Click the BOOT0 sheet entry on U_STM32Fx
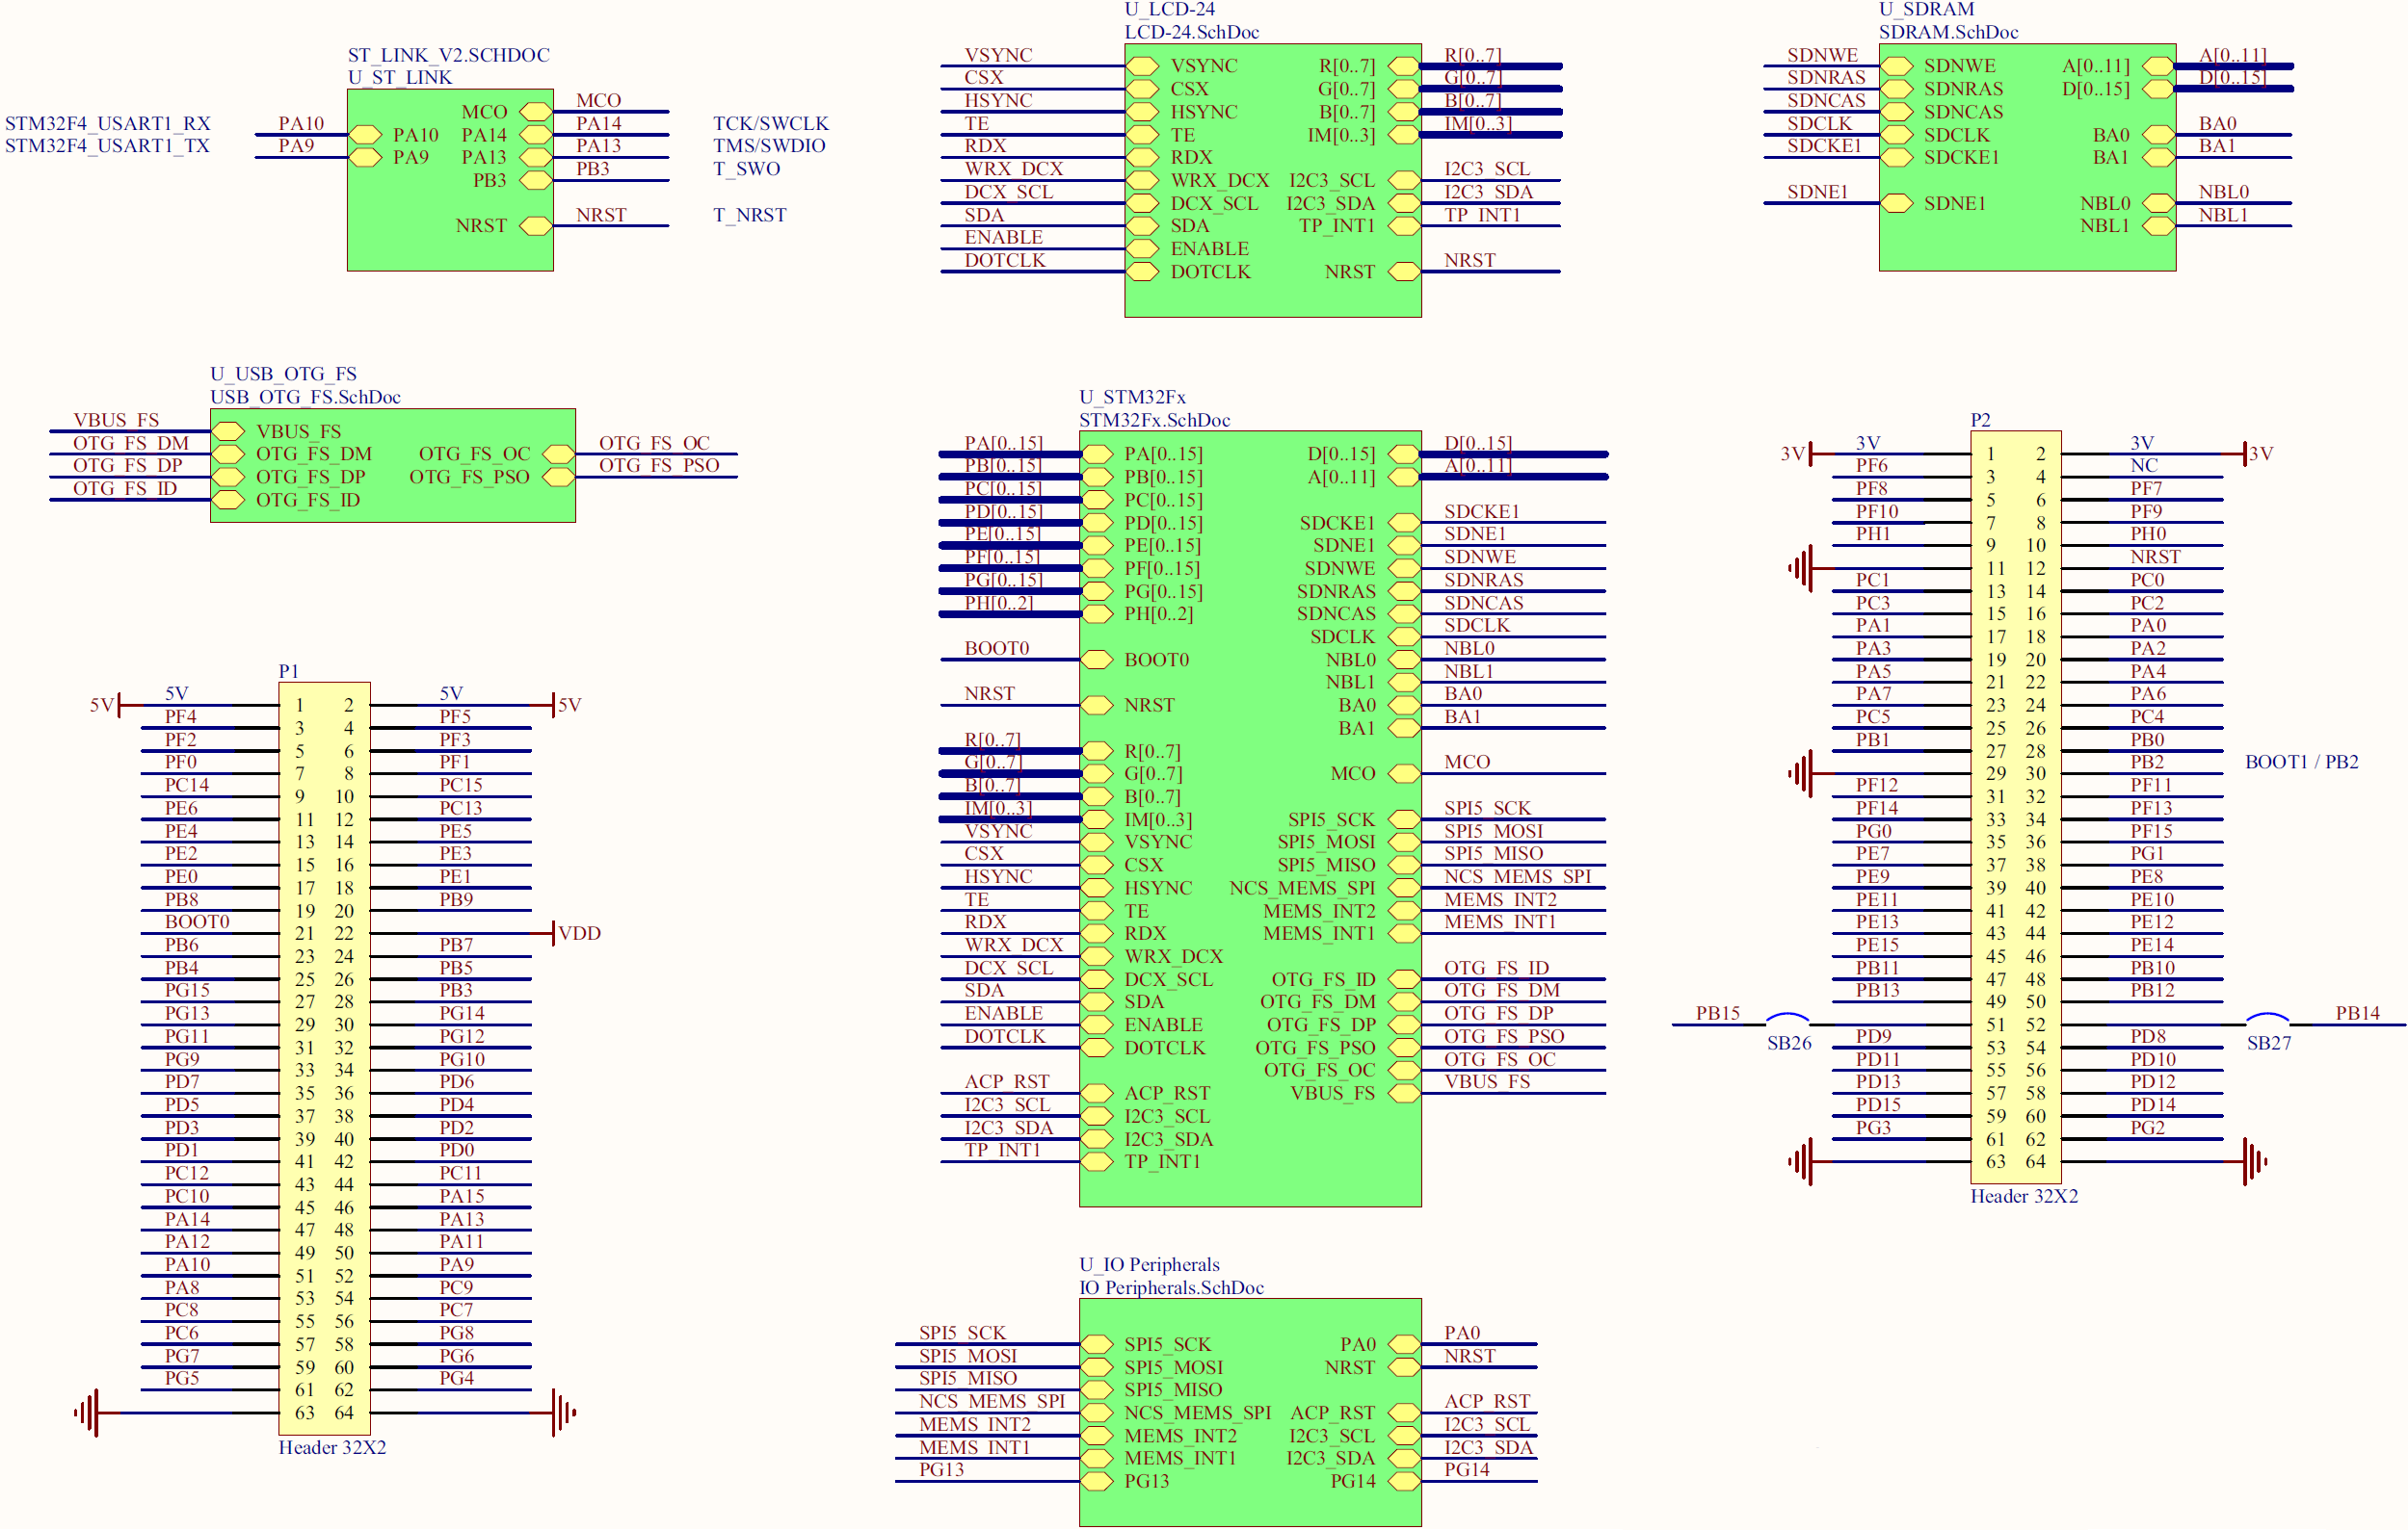This screenshot has width=2408, height=1530. 1097,660
